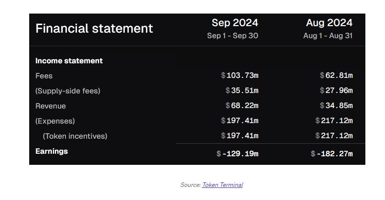Click the Supply-side fees row label

[x=68, y=91]
